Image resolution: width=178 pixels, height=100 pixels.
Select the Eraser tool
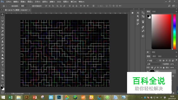point(2,48)
